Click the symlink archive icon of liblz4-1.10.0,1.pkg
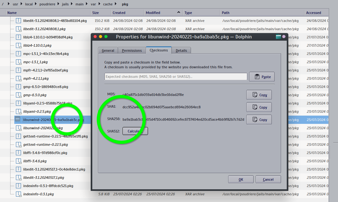 click(18, 45)
